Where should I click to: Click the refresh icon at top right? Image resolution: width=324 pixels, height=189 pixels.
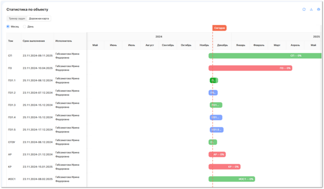[x=304, y=9]
